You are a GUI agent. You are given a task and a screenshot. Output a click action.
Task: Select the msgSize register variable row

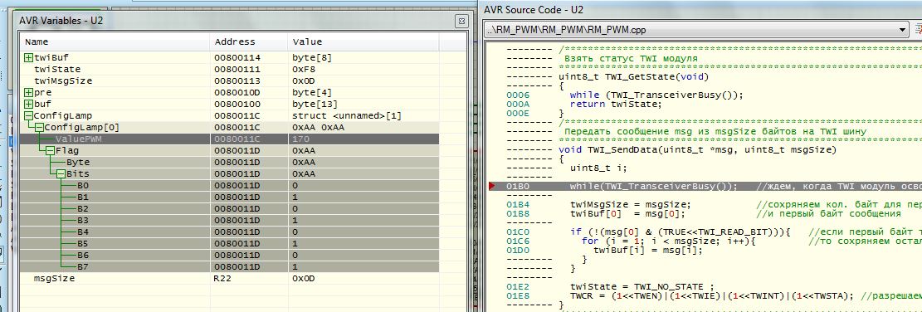click(x=229, y=279)
